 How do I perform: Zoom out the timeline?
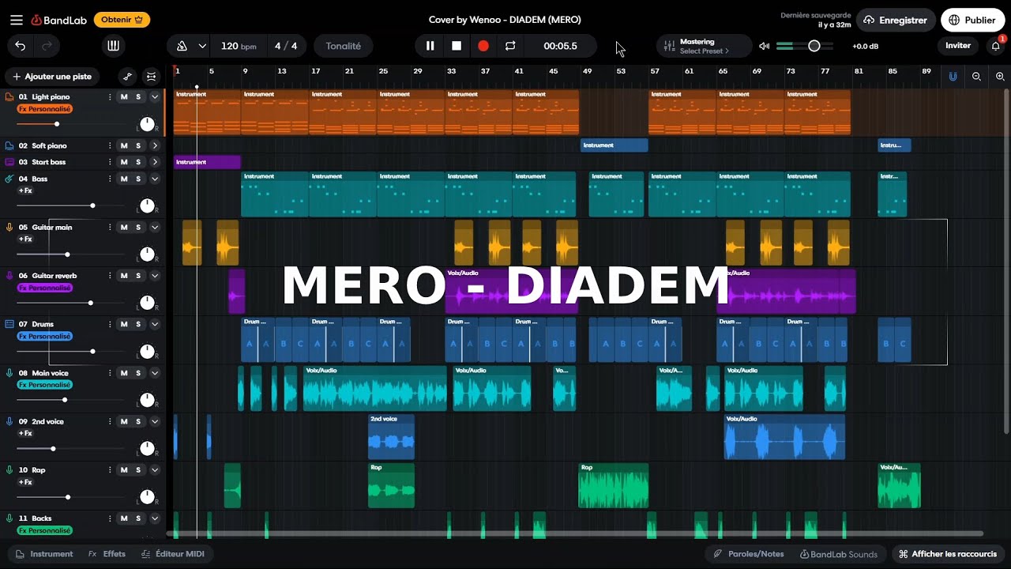977,77
